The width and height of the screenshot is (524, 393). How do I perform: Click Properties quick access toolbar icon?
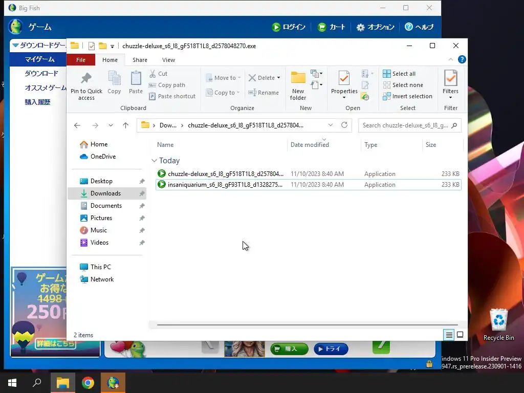click(91, 46)
